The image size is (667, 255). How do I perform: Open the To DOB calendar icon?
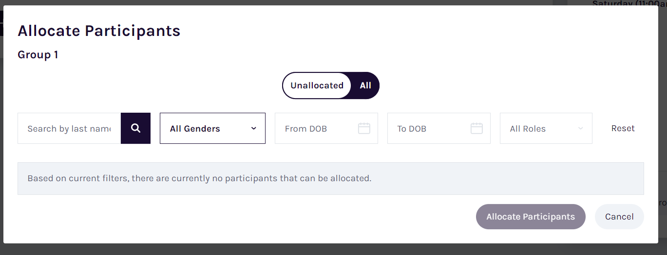point(476,128)
